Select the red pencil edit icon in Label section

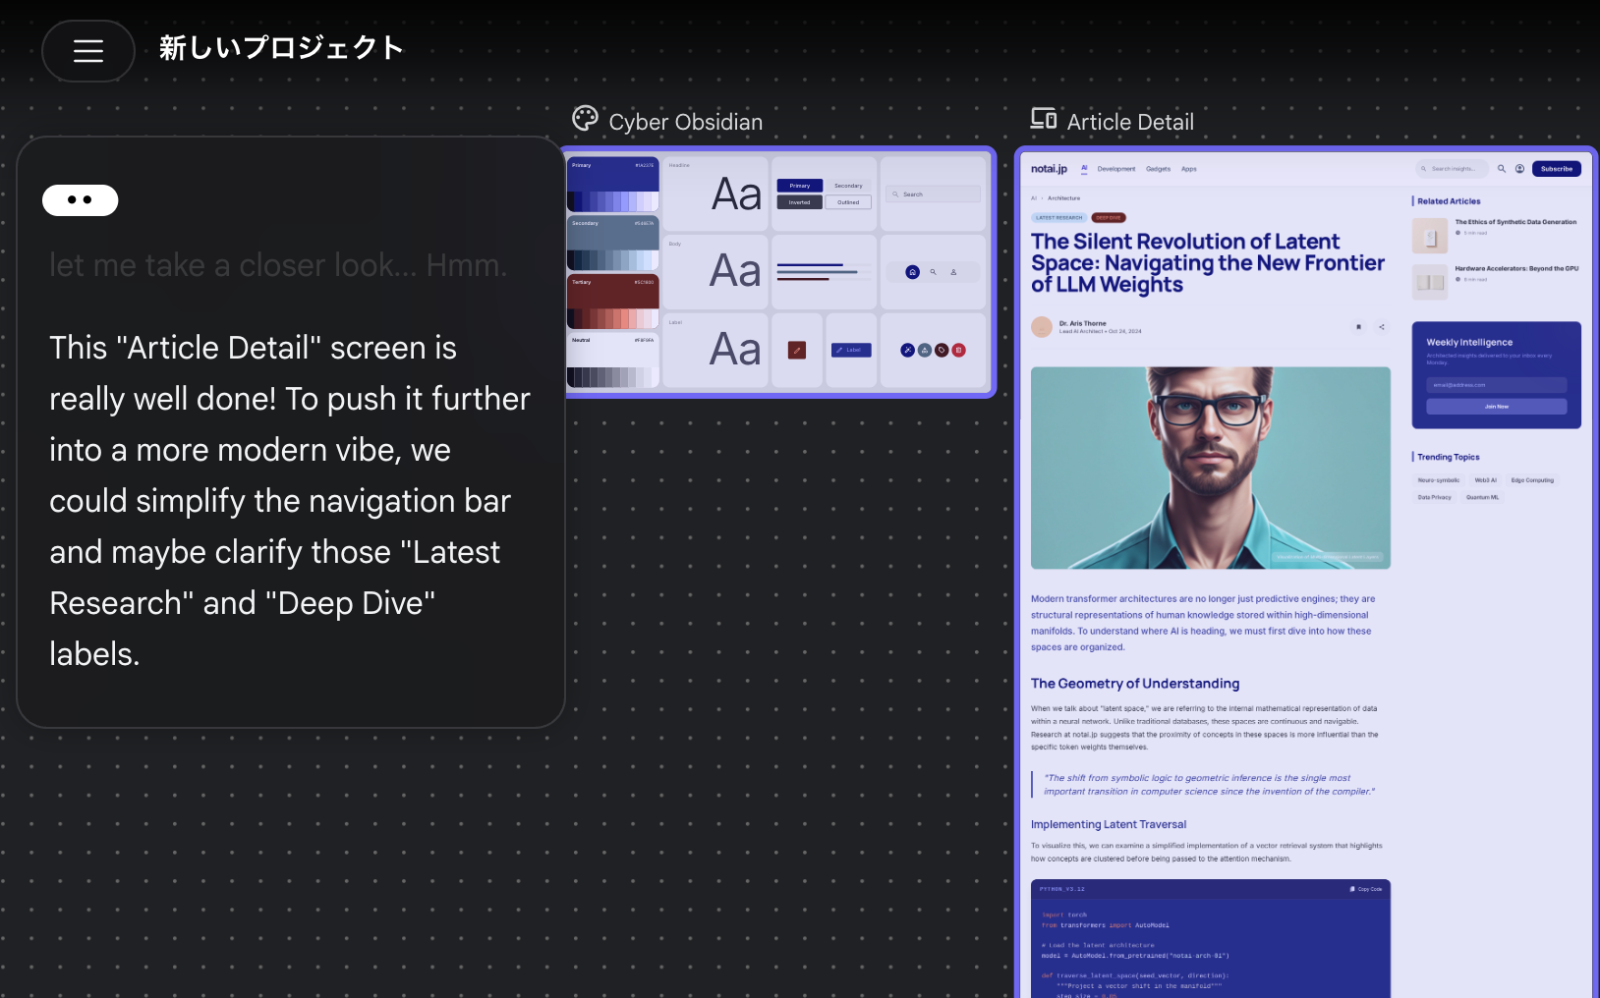coord(796,350)
